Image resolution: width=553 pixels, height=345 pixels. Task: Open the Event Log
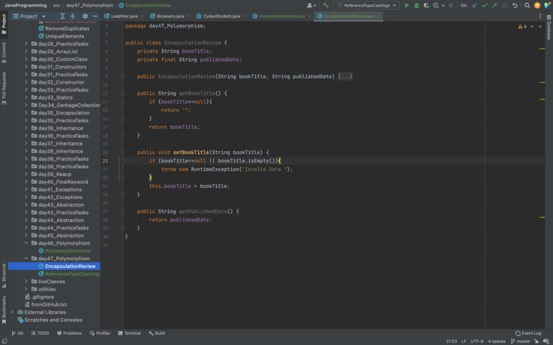pyautogui.click(x=528, y=333)
